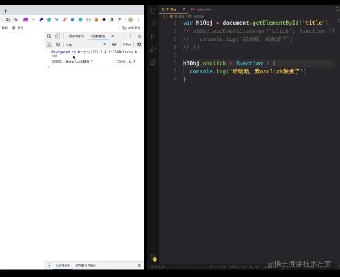
Task: Open the bottom drawer three-dot menu
Action: (x=49, y=265)
